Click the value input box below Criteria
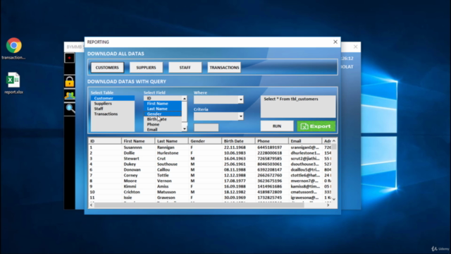The height and width of the screenshot is (254, 451). [x=206, y=127]
